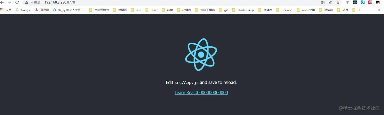
Task: Follow the Learn React0000000000000 link
Action: pyautogui.click(x=201, y=93)
